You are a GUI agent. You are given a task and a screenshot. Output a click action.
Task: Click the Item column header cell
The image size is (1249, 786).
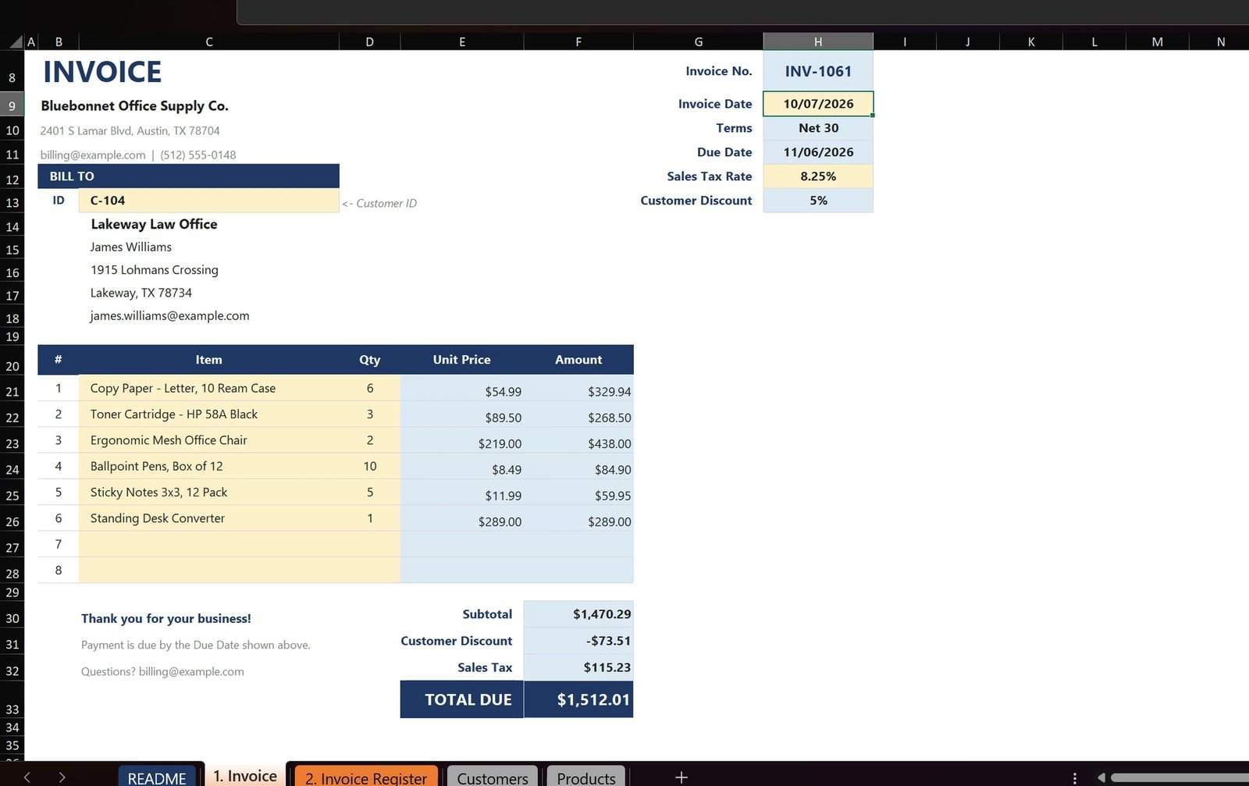tap(208, 360)
